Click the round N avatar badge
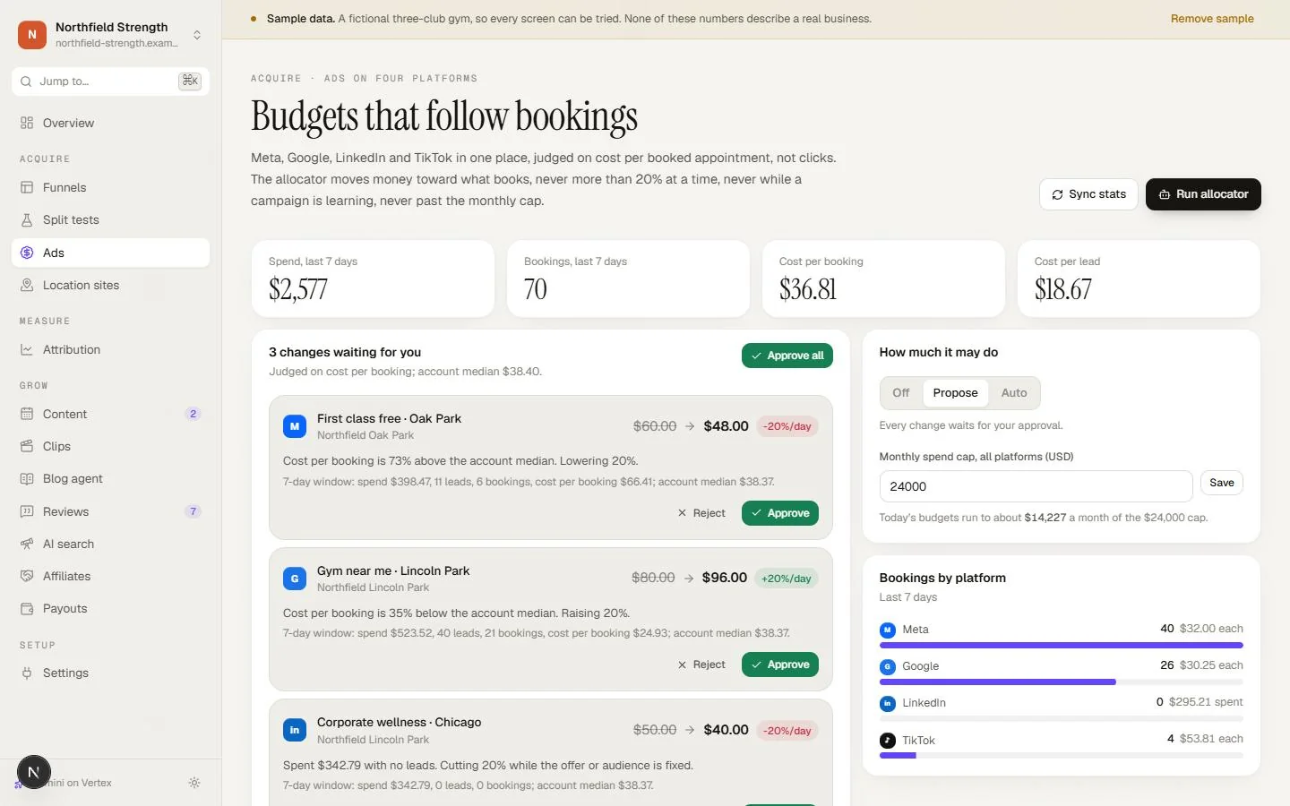 pyautogui.click(x=34, y=772)
